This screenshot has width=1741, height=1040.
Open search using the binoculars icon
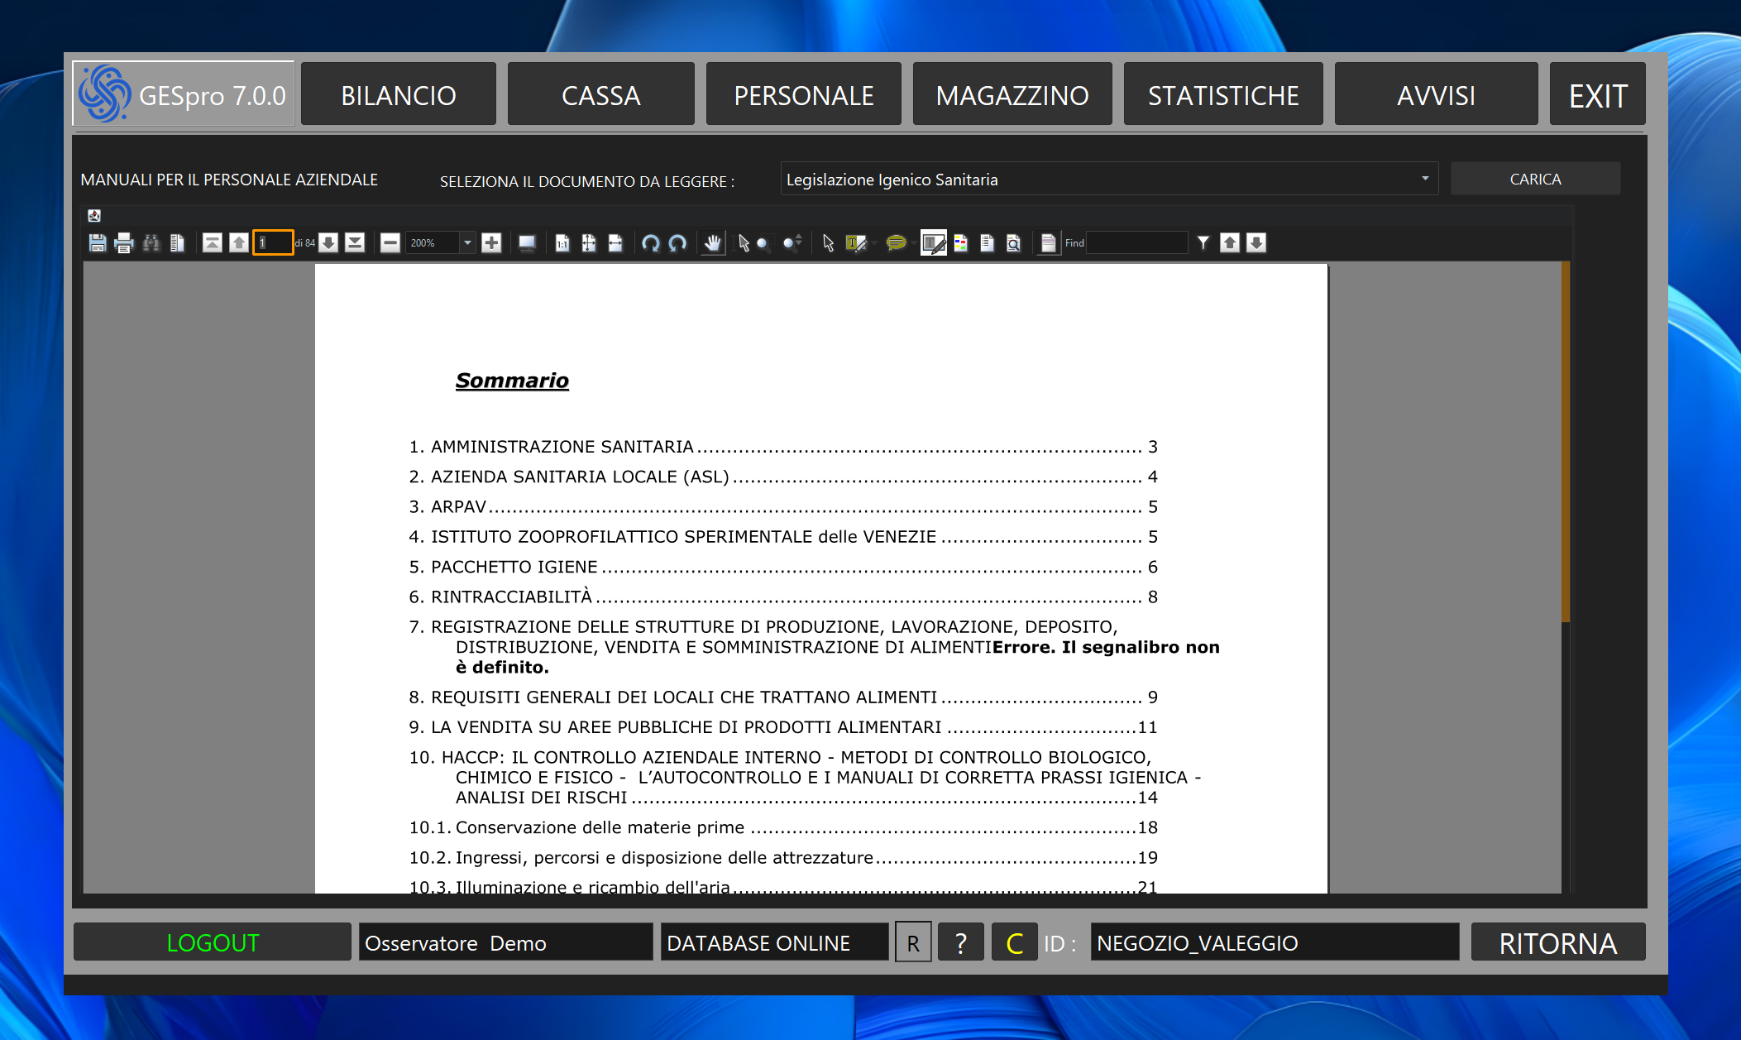pyautogui.click(x=151, y=243)
